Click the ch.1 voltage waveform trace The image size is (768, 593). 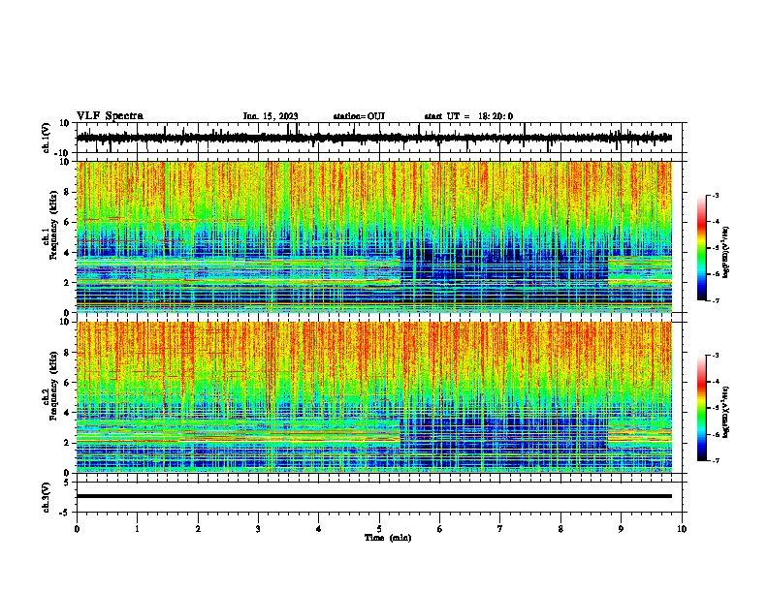[x=374, y=138]
